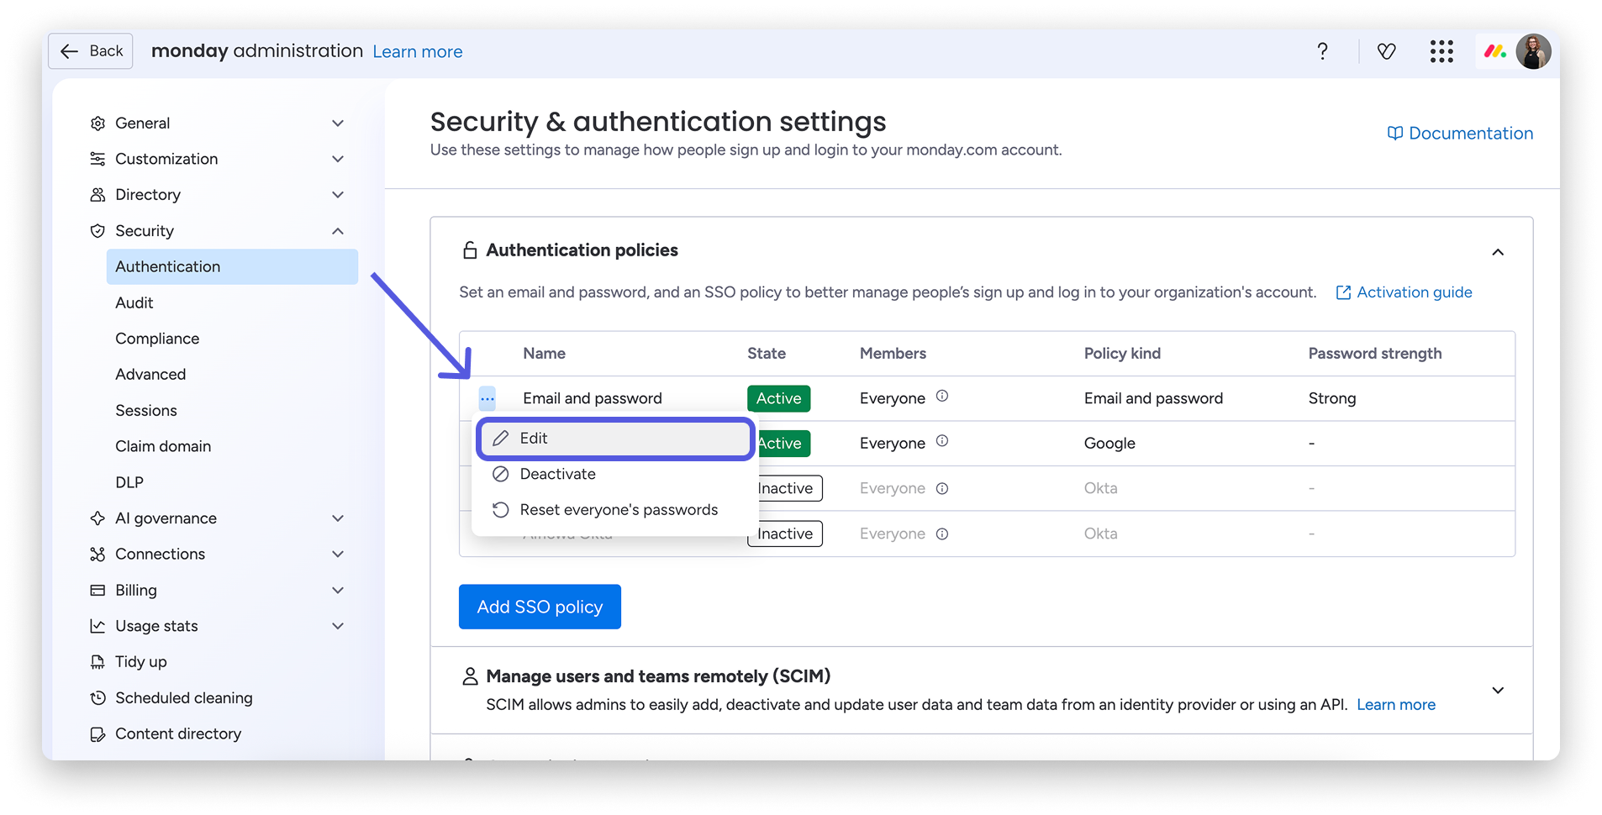Open Advanced security settings

coord(150,375)
